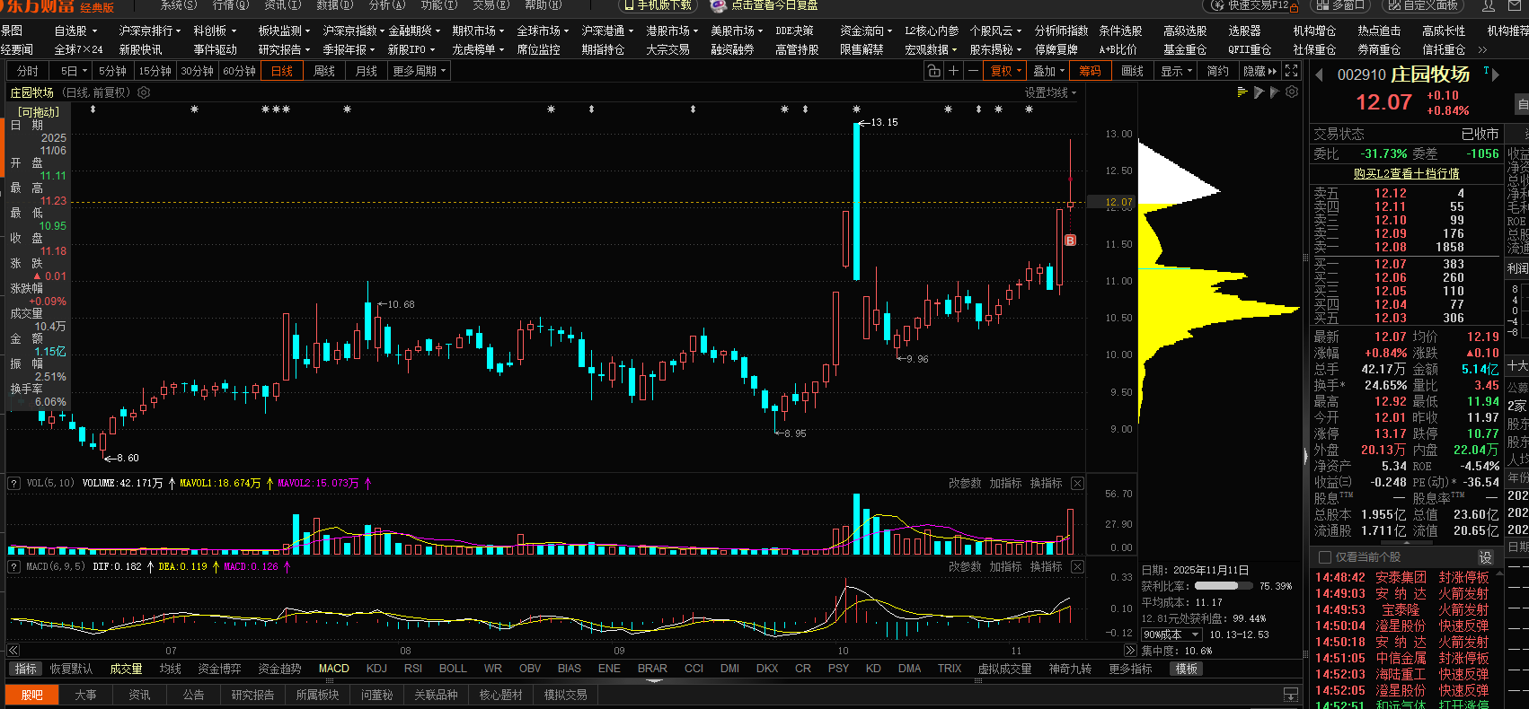Open 股吧 bottom tab
The image size is (1529, 709).
[32, 695]
